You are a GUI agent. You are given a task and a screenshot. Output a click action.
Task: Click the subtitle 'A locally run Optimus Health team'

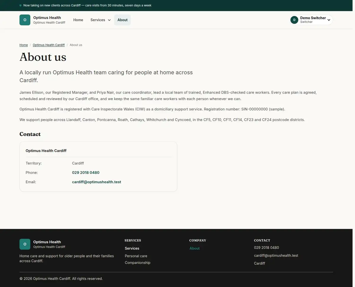106,76
